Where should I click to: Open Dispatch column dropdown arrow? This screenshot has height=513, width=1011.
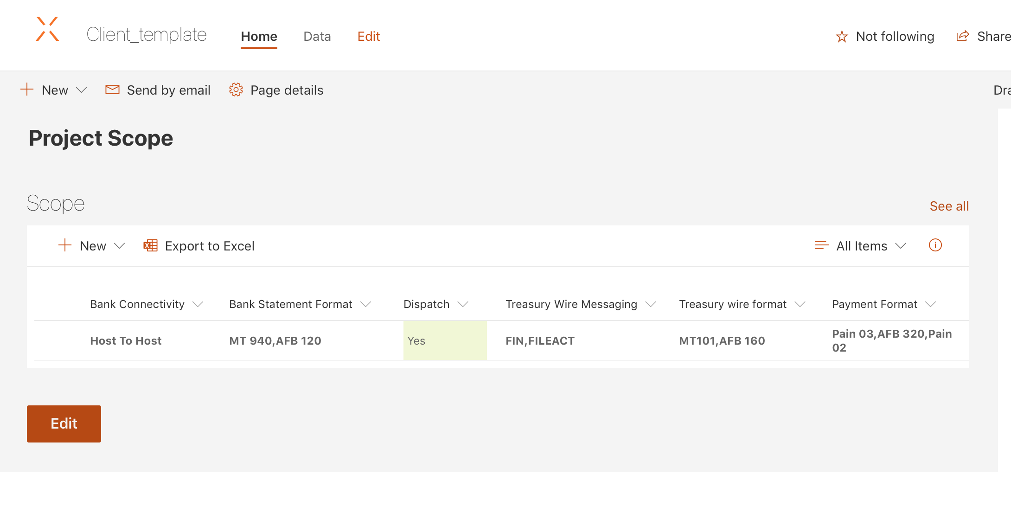[463, 304]
